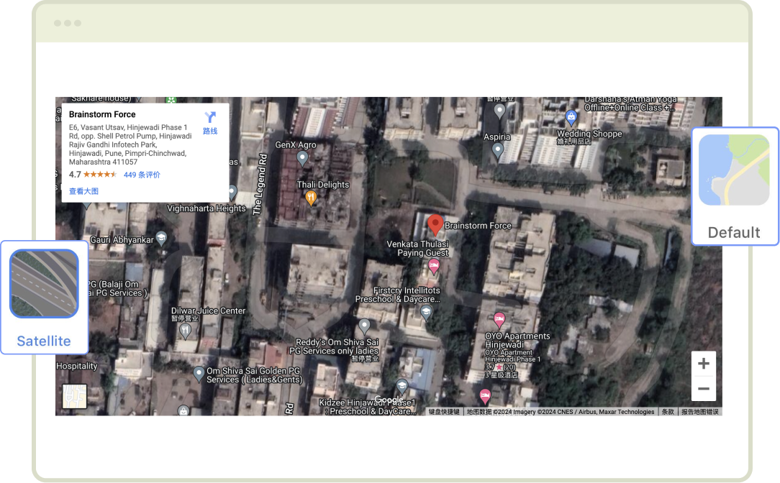Click the 4.7 rating value
This screenshot has height=483, width=780.
pyautogui.click(x=75, y=175)
